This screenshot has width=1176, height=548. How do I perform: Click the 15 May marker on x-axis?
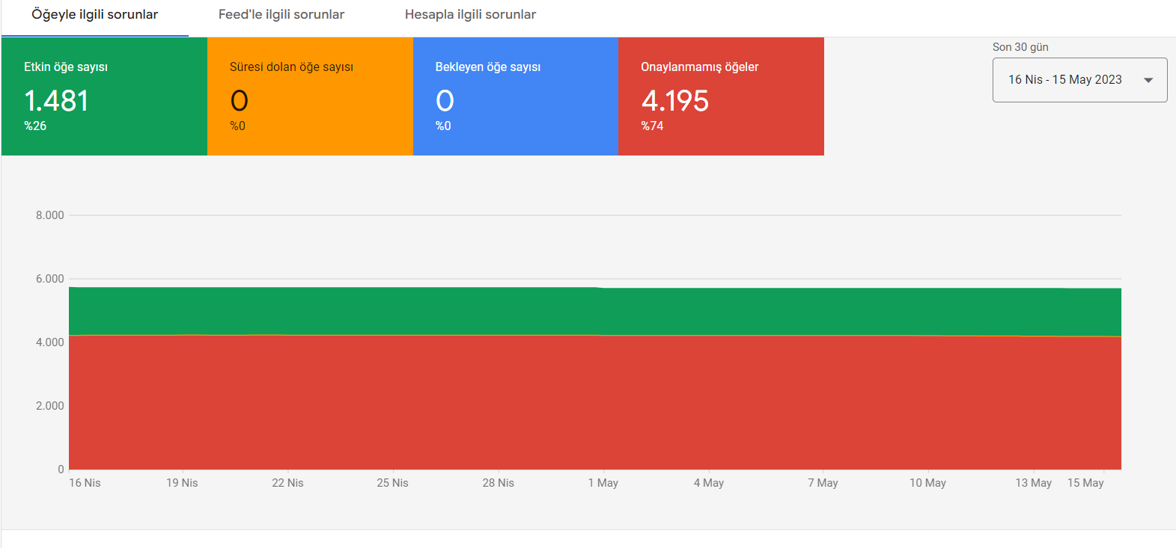click(1085, 483)
